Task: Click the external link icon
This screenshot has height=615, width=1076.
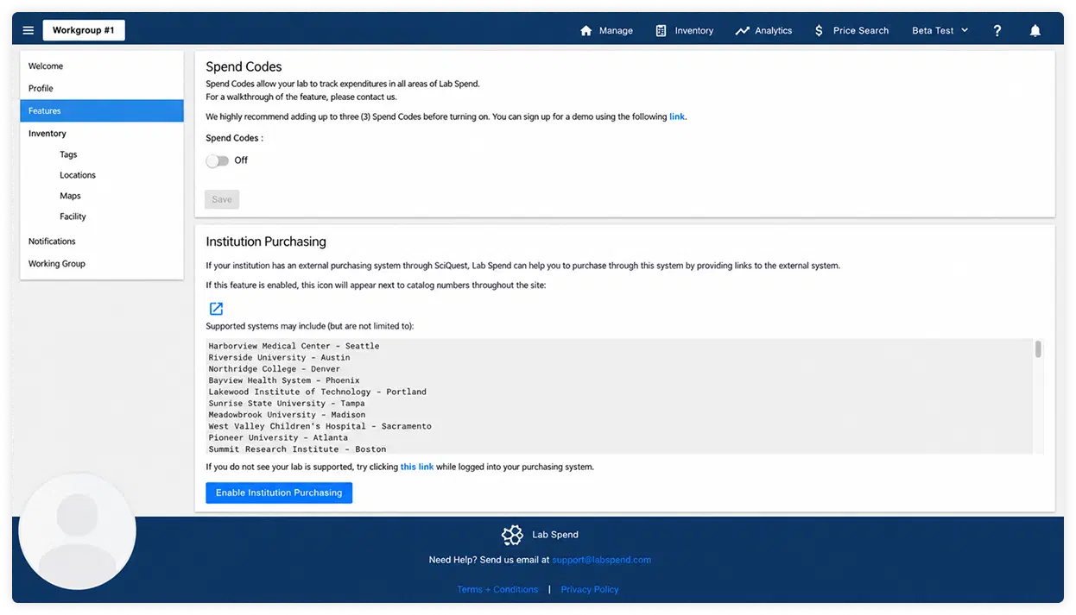Action: point(216,309)
